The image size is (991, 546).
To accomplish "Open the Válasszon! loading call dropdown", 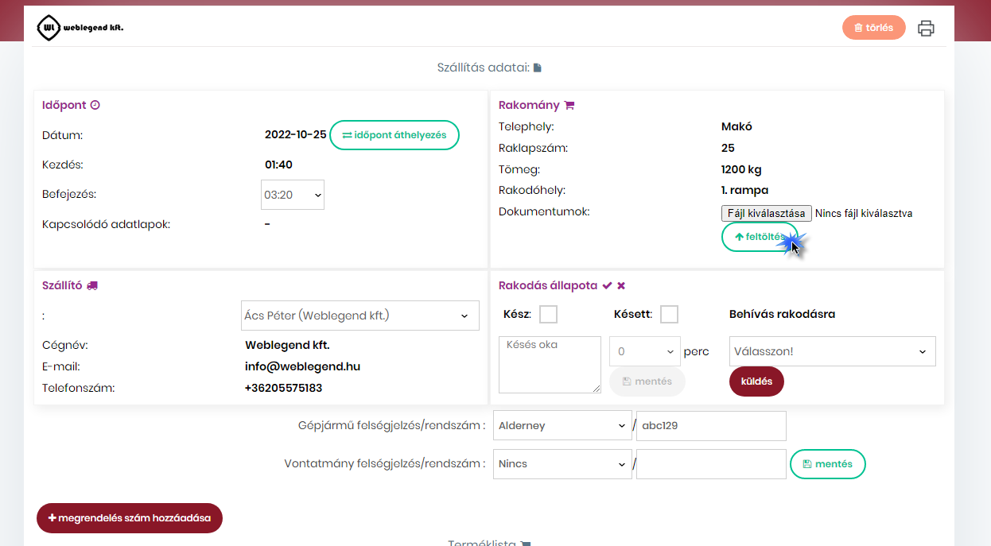I will (831, 351).
